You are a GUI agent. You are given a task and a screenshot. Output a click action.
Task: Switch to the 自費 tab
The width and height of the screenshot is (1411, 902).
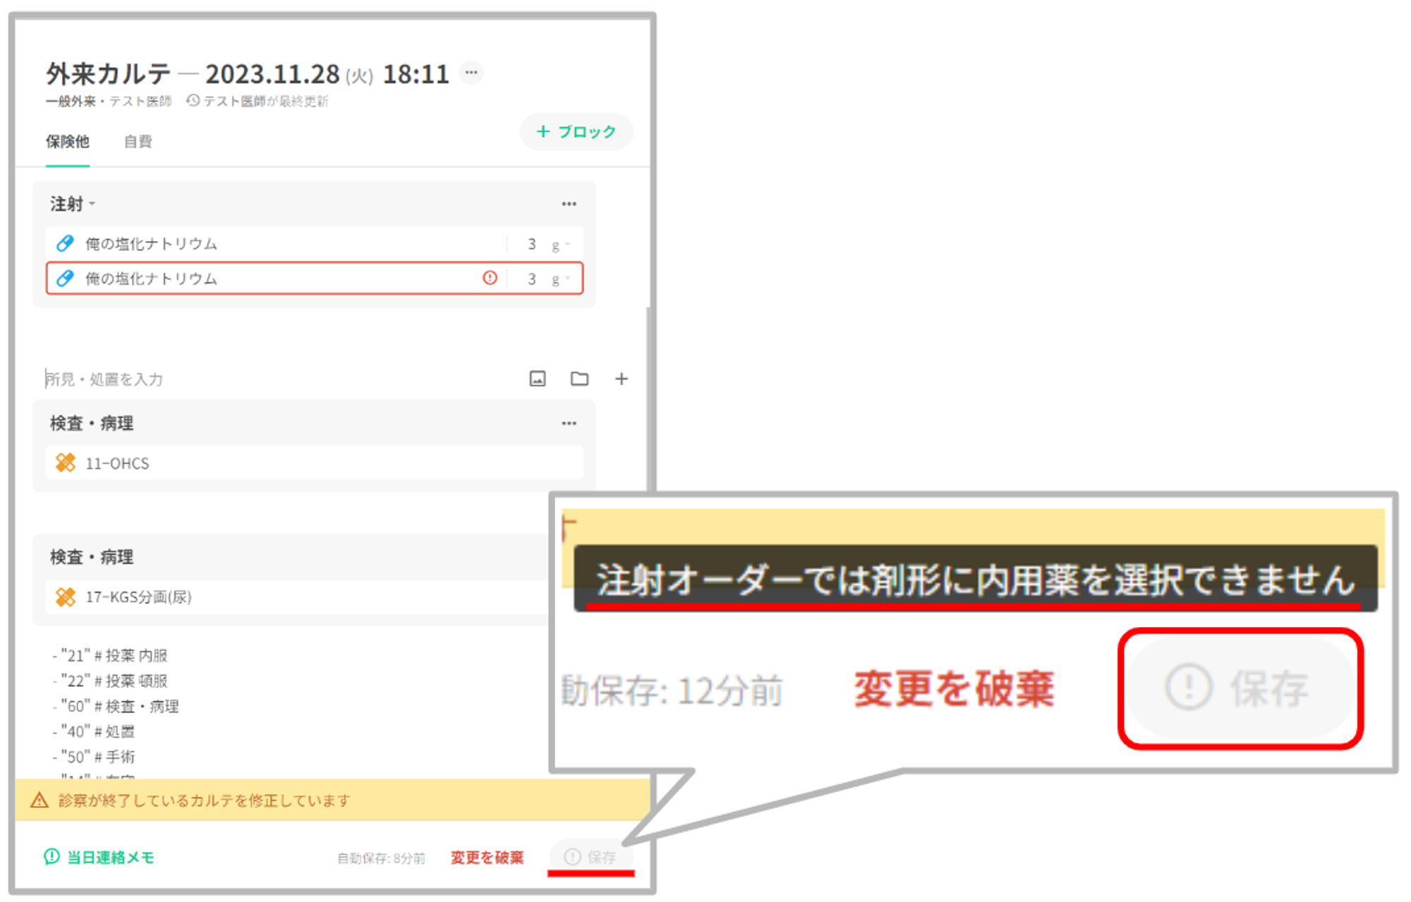[x=138, y=142]
